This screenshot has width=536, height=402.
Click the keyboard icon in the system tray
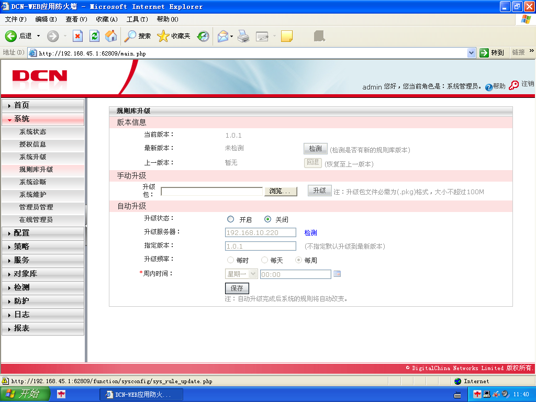457,395
